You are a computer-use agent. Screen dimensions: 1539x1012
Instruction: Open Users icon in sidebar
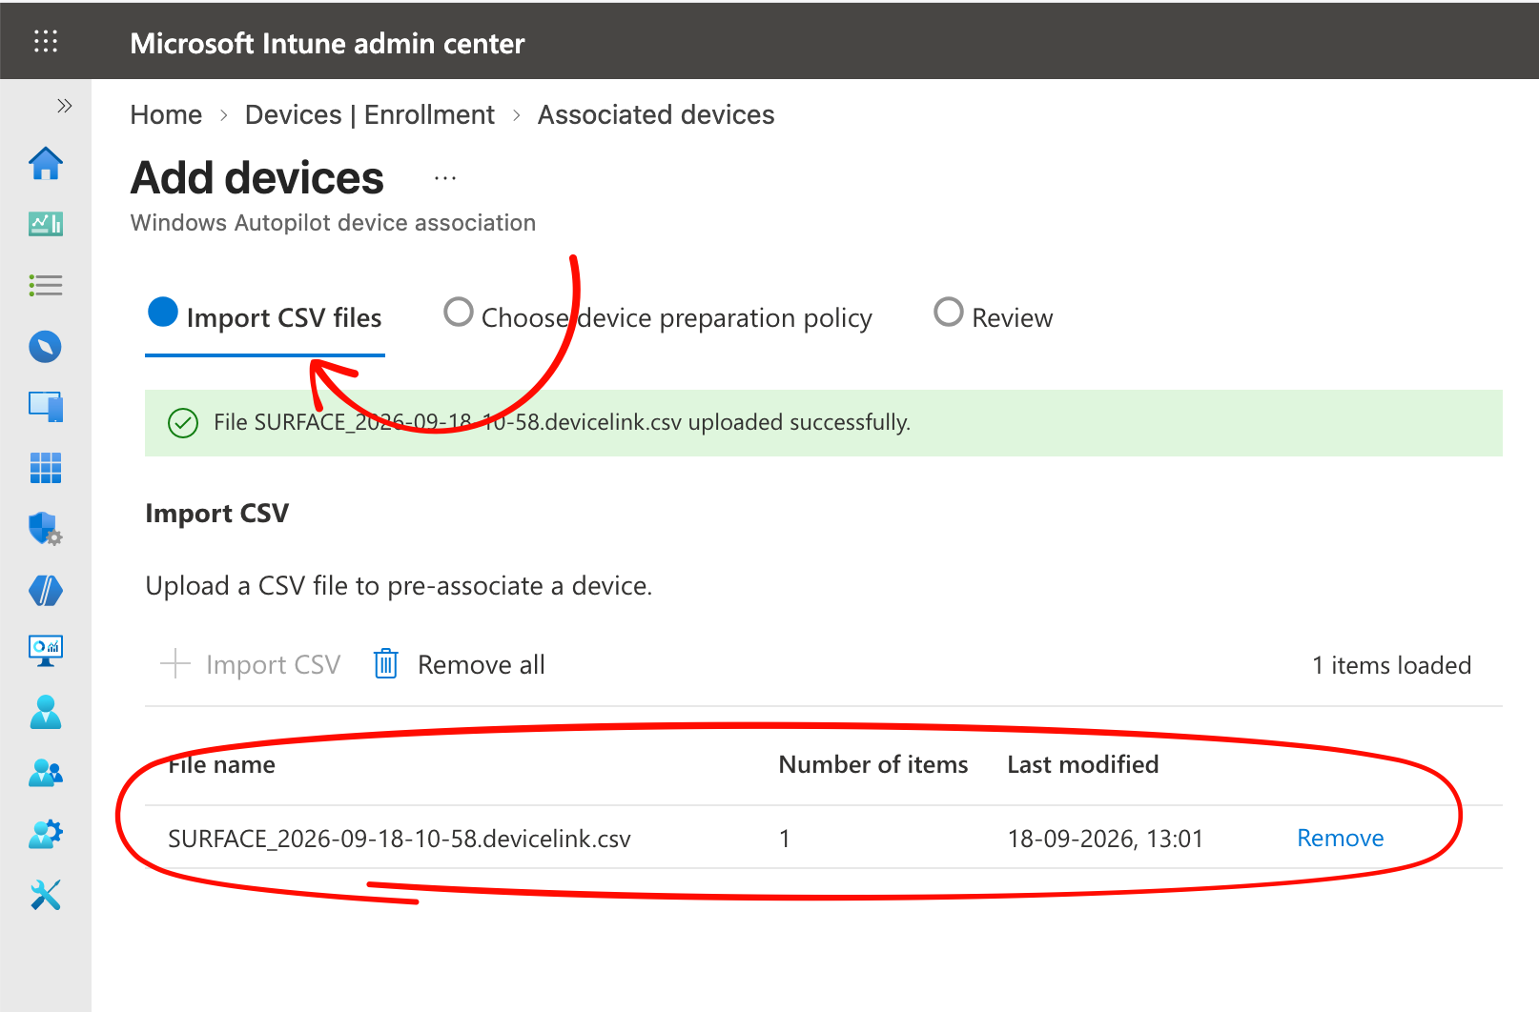pyautogui.click(x=46, y=712)
